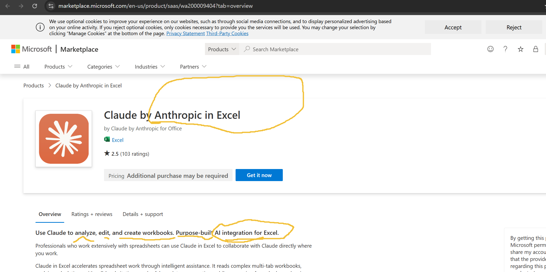Click the Excel product link
546x272 pixels.
click(118, 140)
